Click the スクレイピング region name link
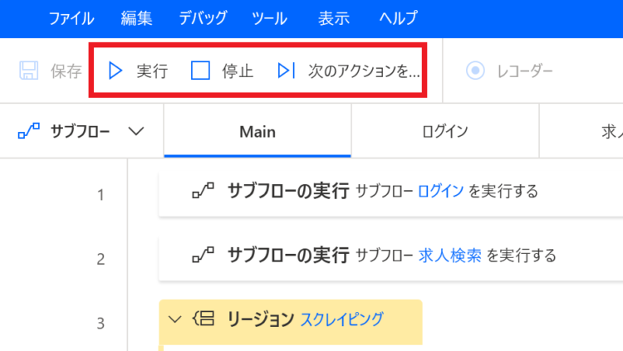This screenshot has width=623, height=351. 342,319
